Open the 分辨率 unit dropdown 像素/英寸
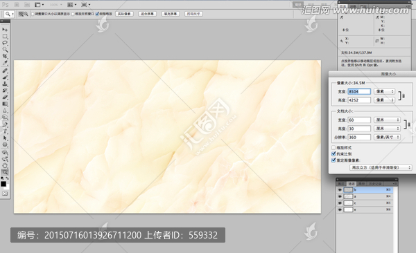416x253 pixels. click(387, 137)
